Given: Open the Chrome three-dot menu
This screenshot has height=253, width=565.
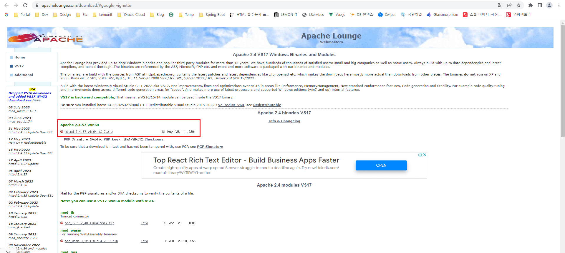Looking at the screenshot, I should 559,5.
